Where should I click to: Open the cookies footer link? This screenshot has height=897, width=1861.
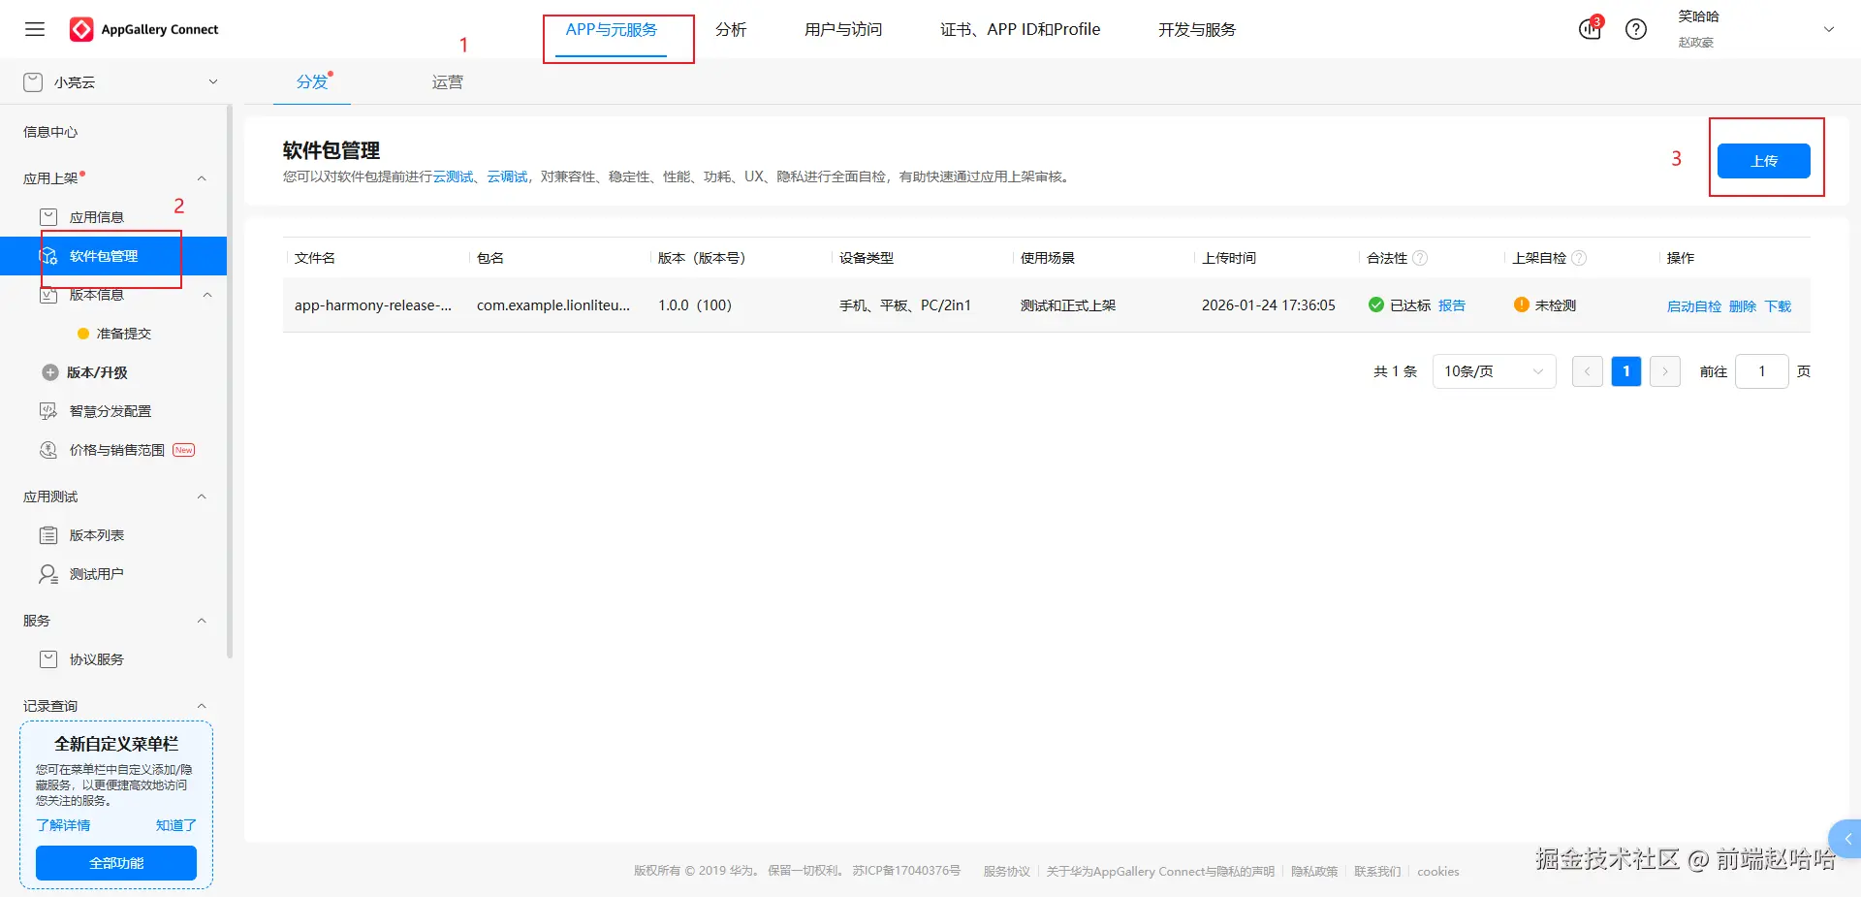click(x=1438, y=871)
